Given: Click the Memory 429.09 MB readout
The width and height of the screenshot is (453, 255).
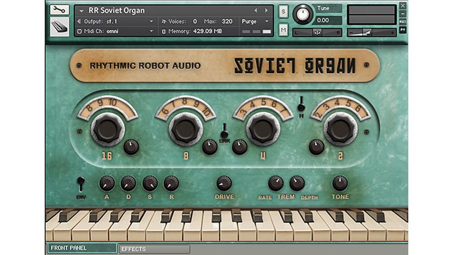Looking at the screenshot, I should coord(192,31).
